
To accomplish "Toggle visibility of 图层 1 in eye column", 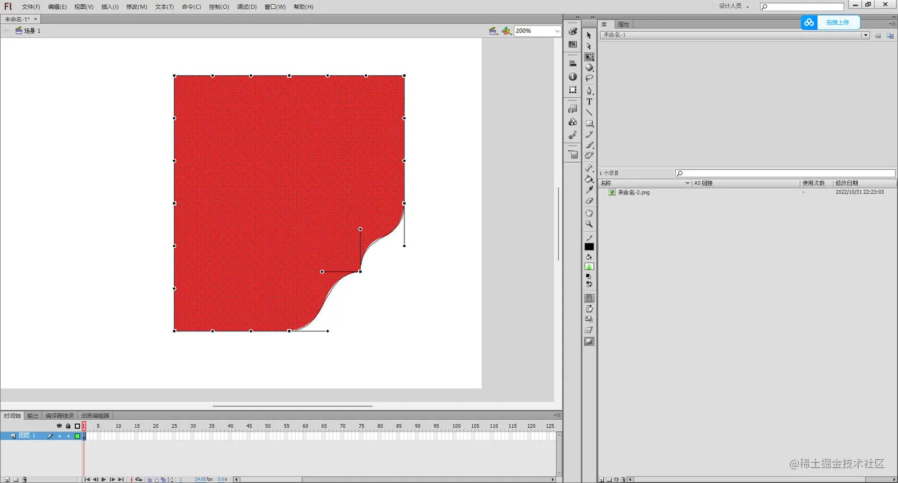I will [59, 435].
